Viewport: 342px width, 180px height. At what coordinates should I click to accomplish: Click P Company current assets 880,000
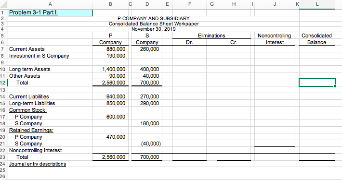(116, 49)
